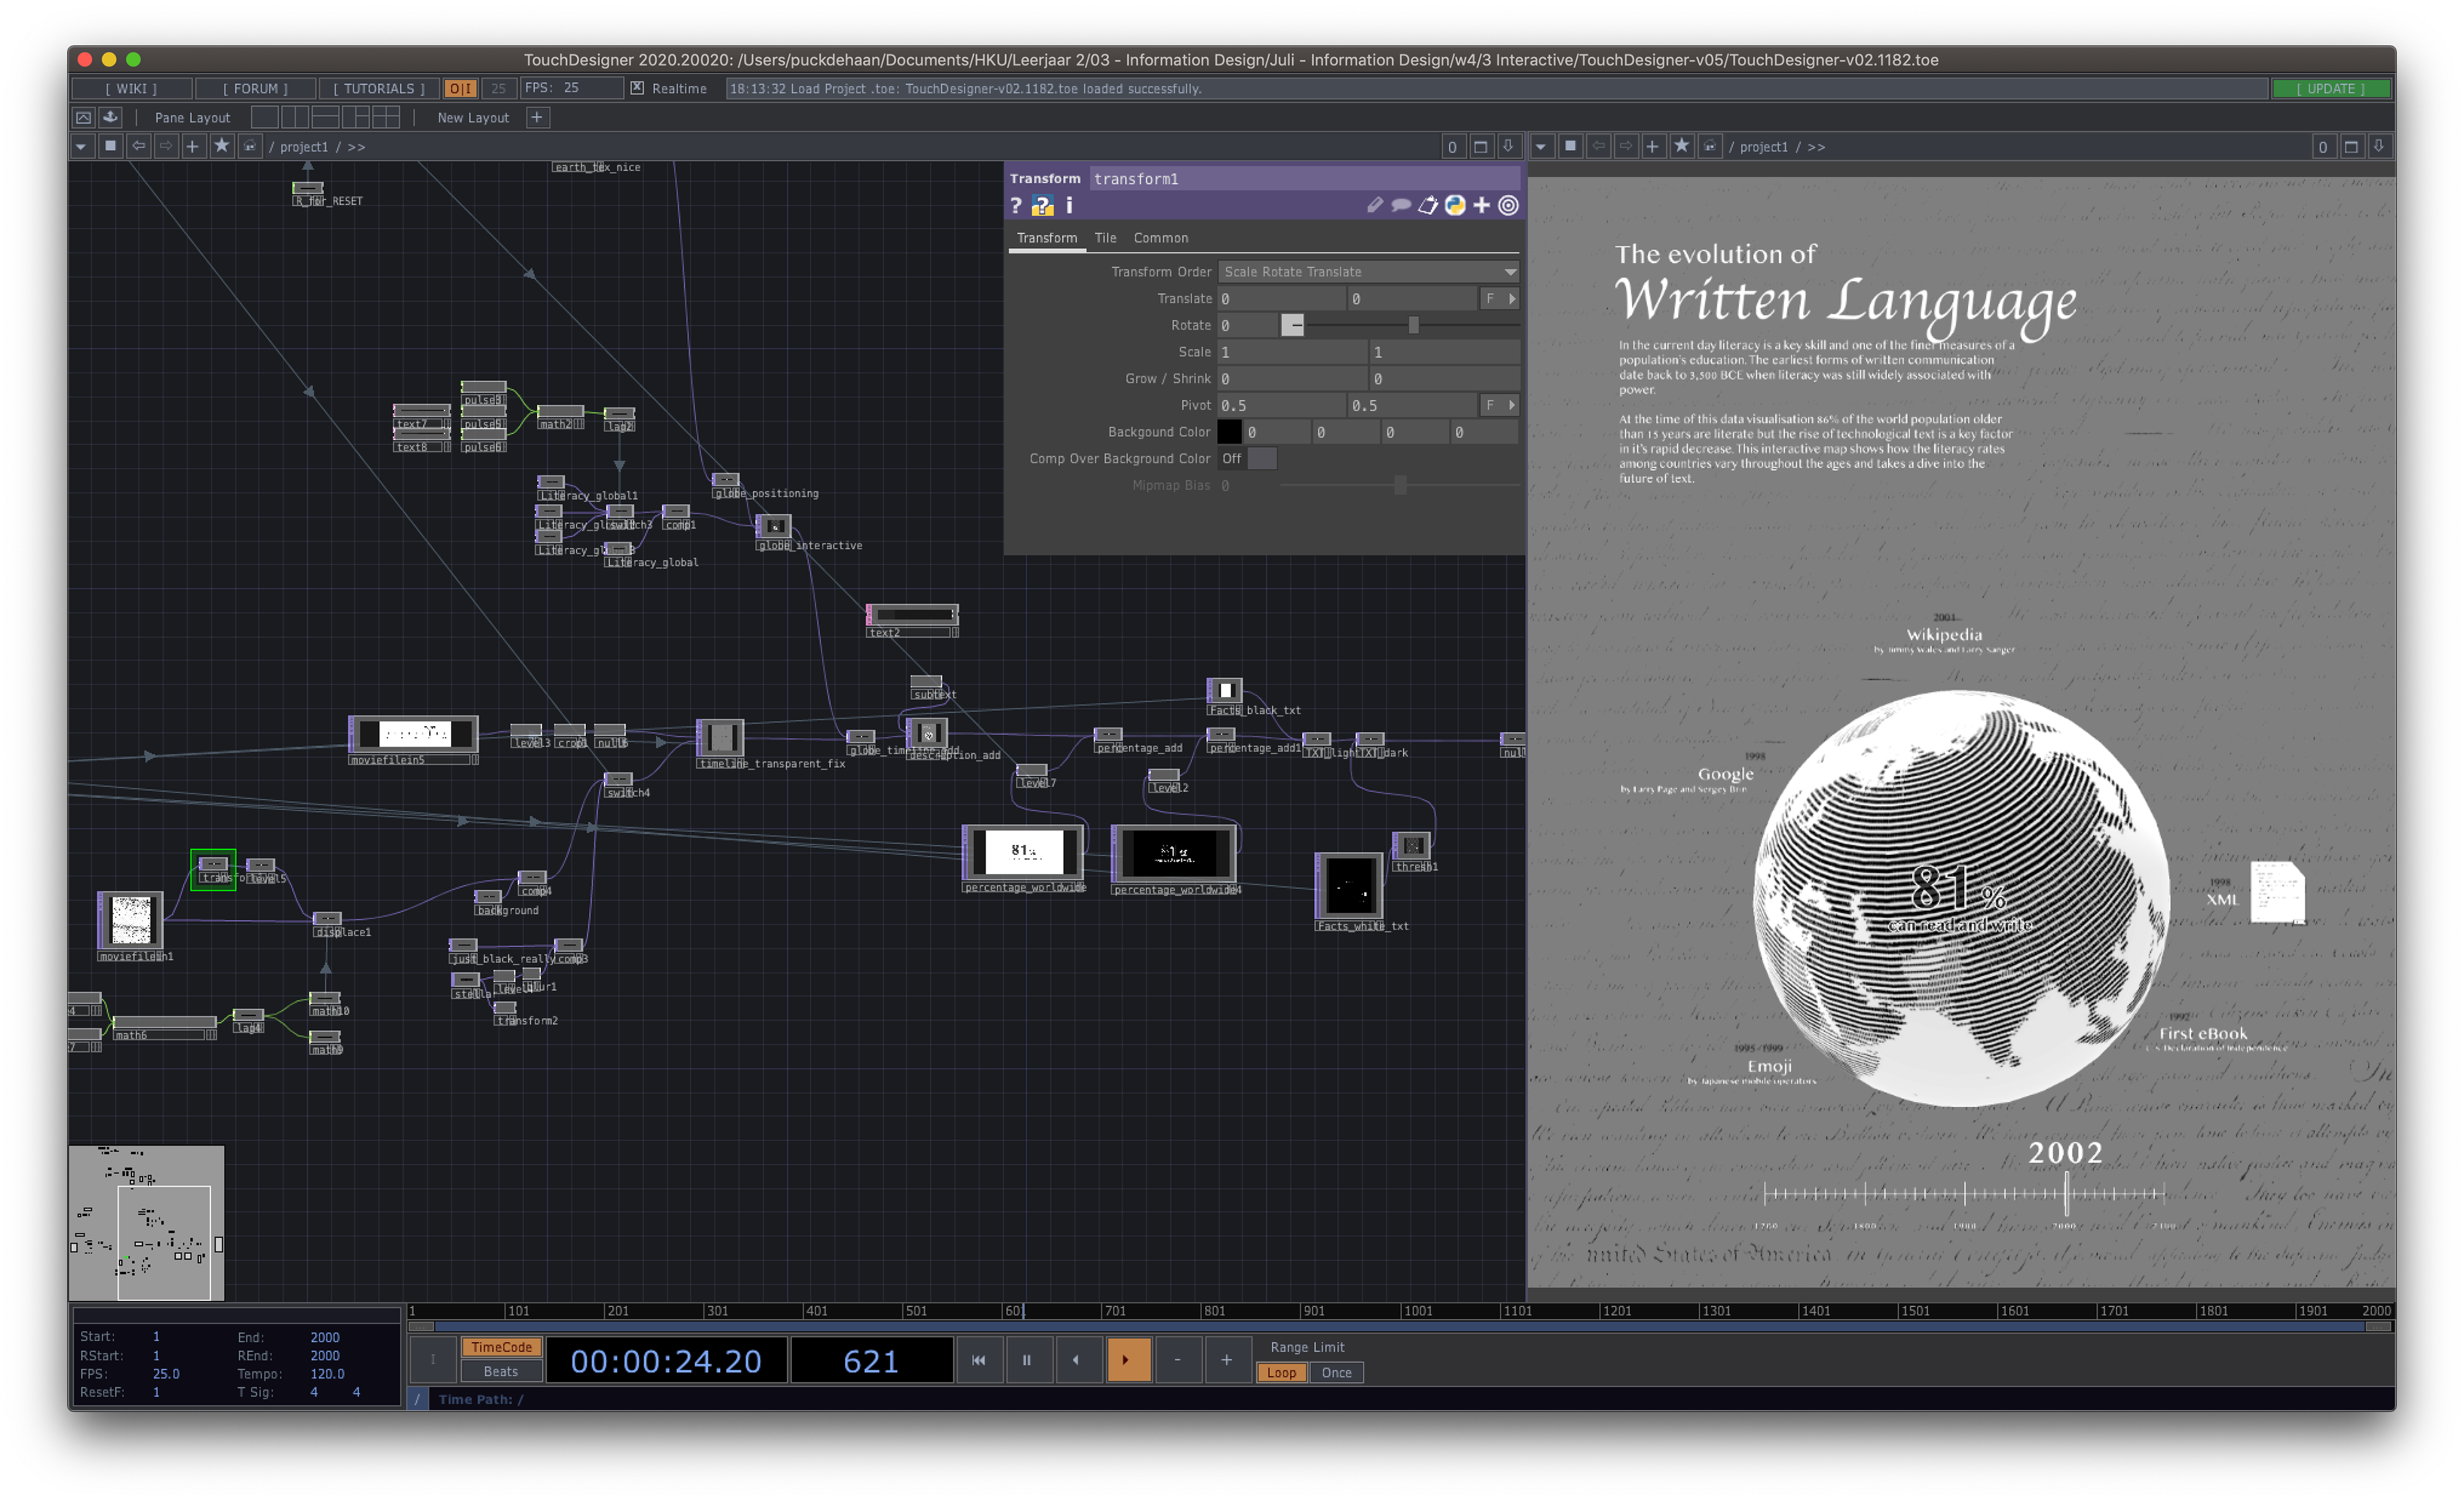2464x1501 pixels.
Task: Click the transform1 operator name field
Action: [1304, 179]
